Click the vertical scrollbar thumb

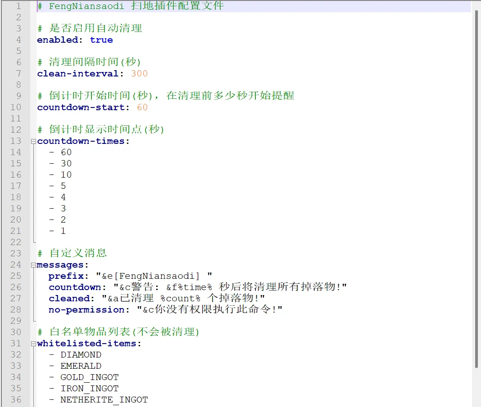tap(476, 189)
